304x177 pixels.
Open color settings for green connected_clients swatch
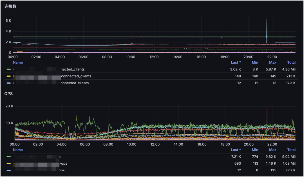(x=9, y=69)
